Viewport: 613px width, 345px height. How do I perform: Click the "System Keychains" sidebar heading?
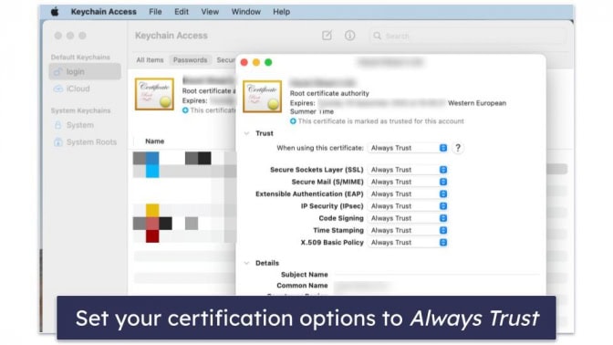coord(80,110)
